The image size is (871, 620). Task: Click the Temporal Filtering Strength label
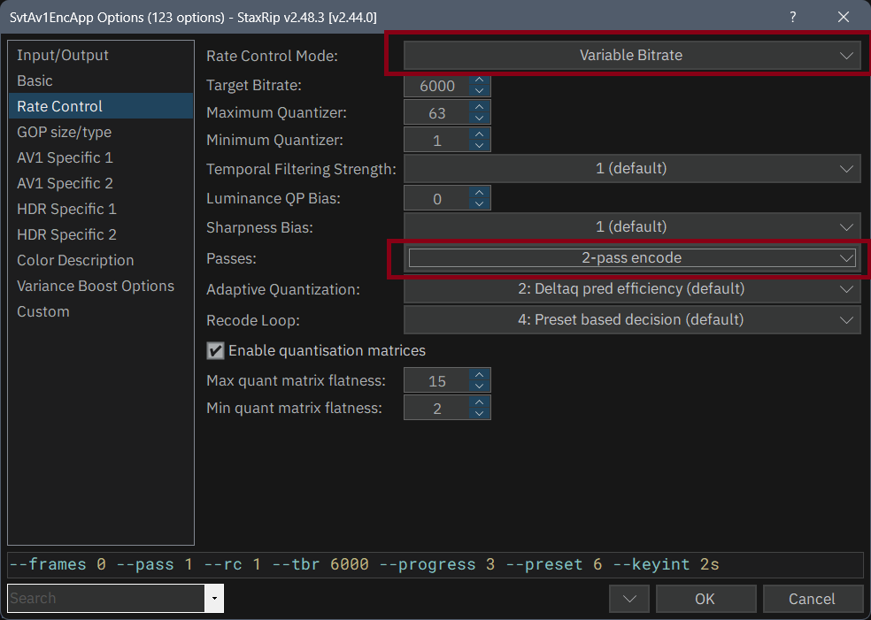pos(301,169)
